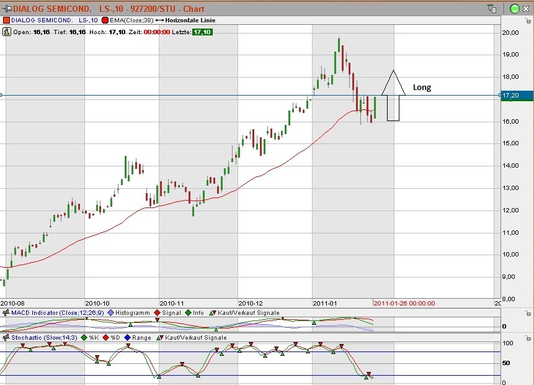The height and width of the screenshot is (385, 534).
Task: Click the Stochastic Range blue diamond icon
Action: 127,338
